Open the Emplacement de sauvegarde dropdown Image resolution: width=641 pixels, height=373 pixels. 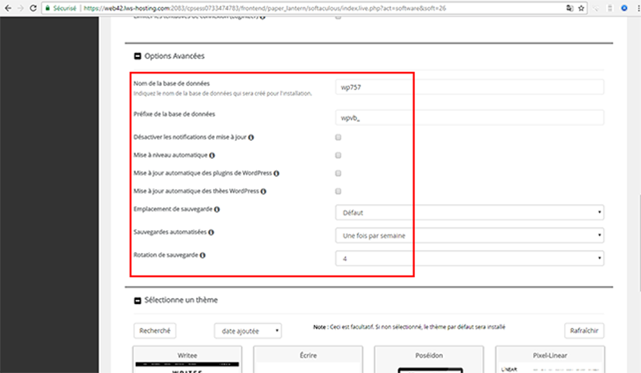click(469, 212)
